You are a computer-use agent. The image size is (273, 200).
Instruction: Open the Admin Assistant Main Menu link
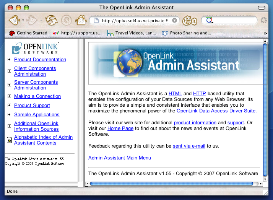pyautogui.click(x=119, y=158)
